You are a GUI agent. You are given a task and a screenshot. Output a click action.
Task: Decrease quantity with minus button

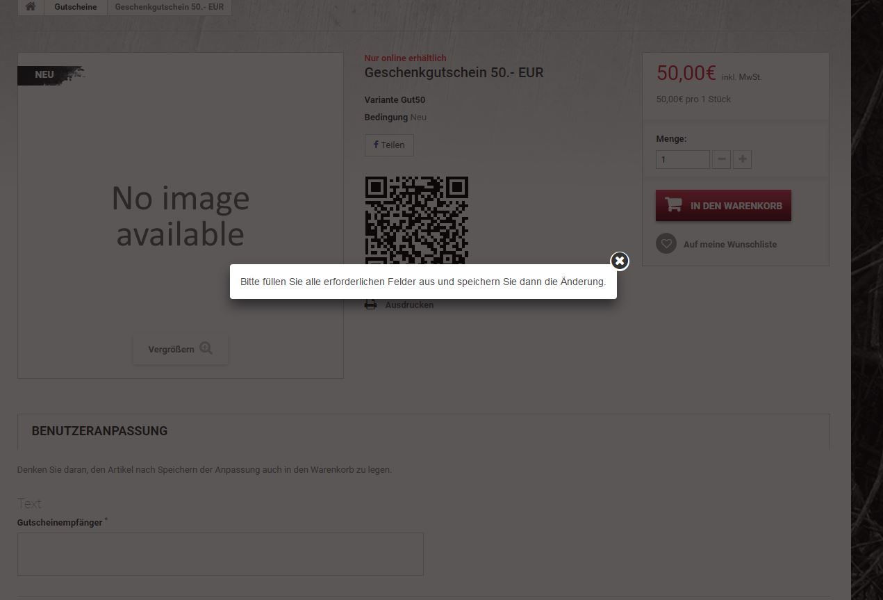[721, 159]
